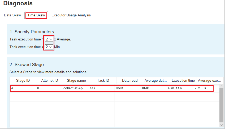
Task: Click the scrollbar up arrow in stage table
Action: [222, 86]
